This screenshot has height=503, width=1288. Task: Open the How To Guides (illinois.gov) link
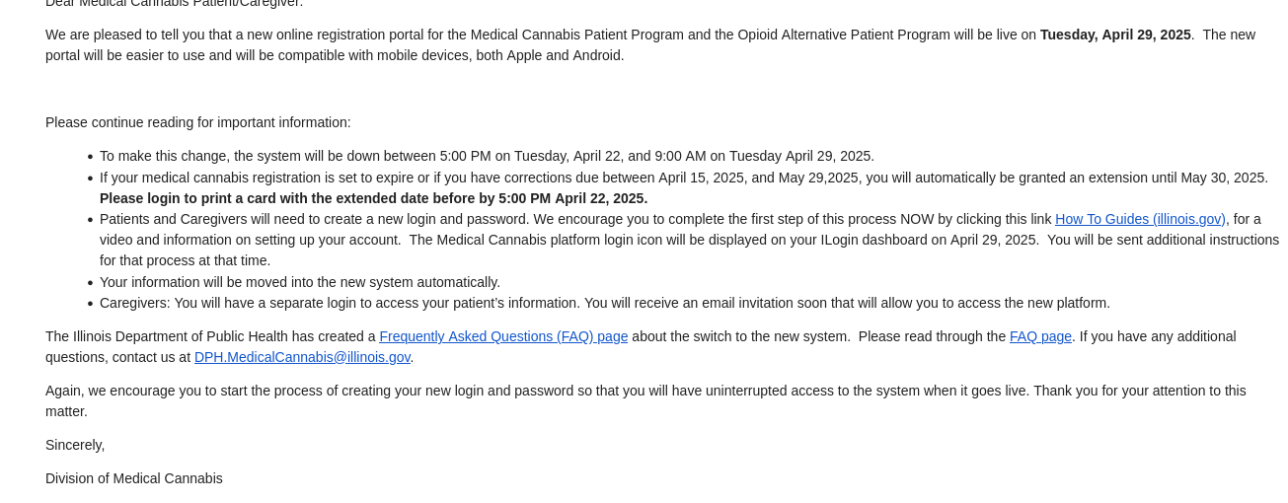tap(1140, 219)
